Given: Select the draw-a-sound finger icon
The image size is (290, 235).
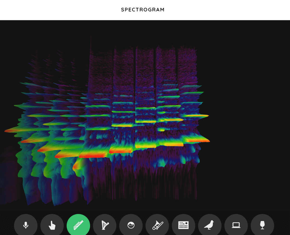Looking at the screenshot, I should 52,225.
